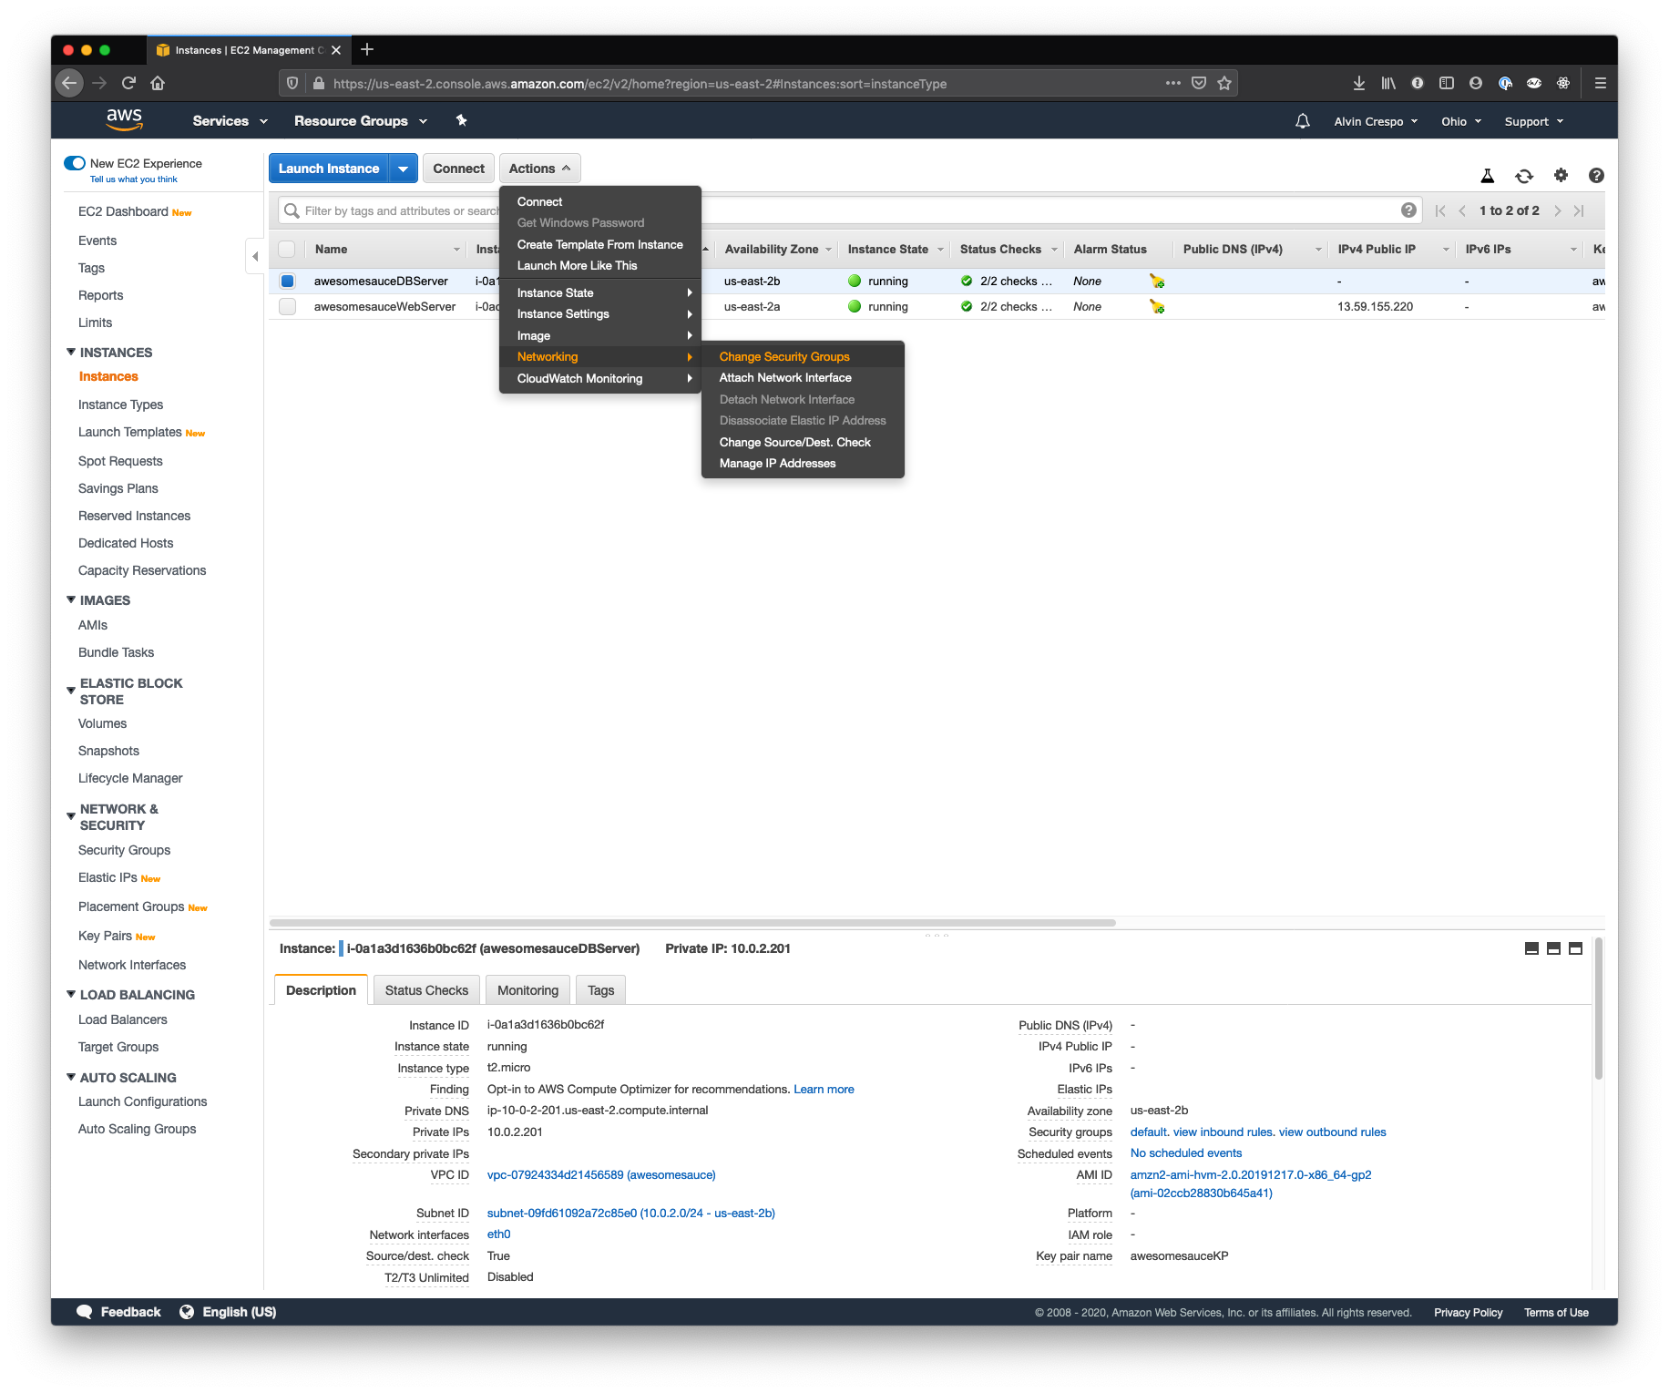Click the key pair icon on awesomesauceDBServer row
The image size is (1669, 1393).
click(x=1156, y=282)
